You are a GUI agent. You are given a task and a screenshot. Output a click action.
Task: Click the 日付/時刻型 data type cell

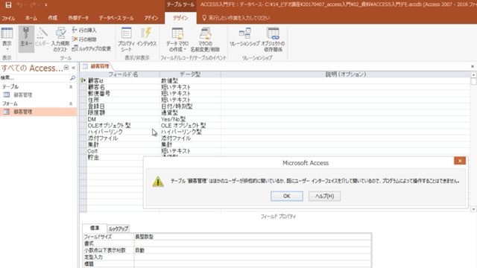tap(190, 106)
